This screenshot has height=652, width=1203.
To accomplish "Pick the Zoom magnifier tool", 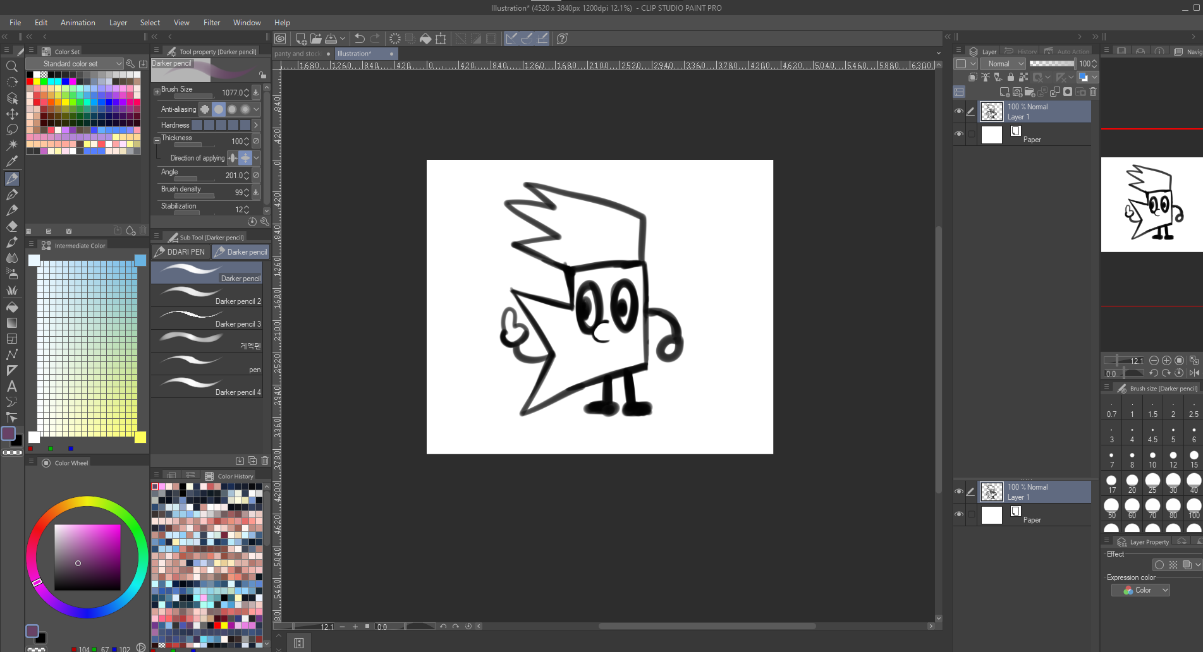I will pyautogui.click(x=11, y=66).
